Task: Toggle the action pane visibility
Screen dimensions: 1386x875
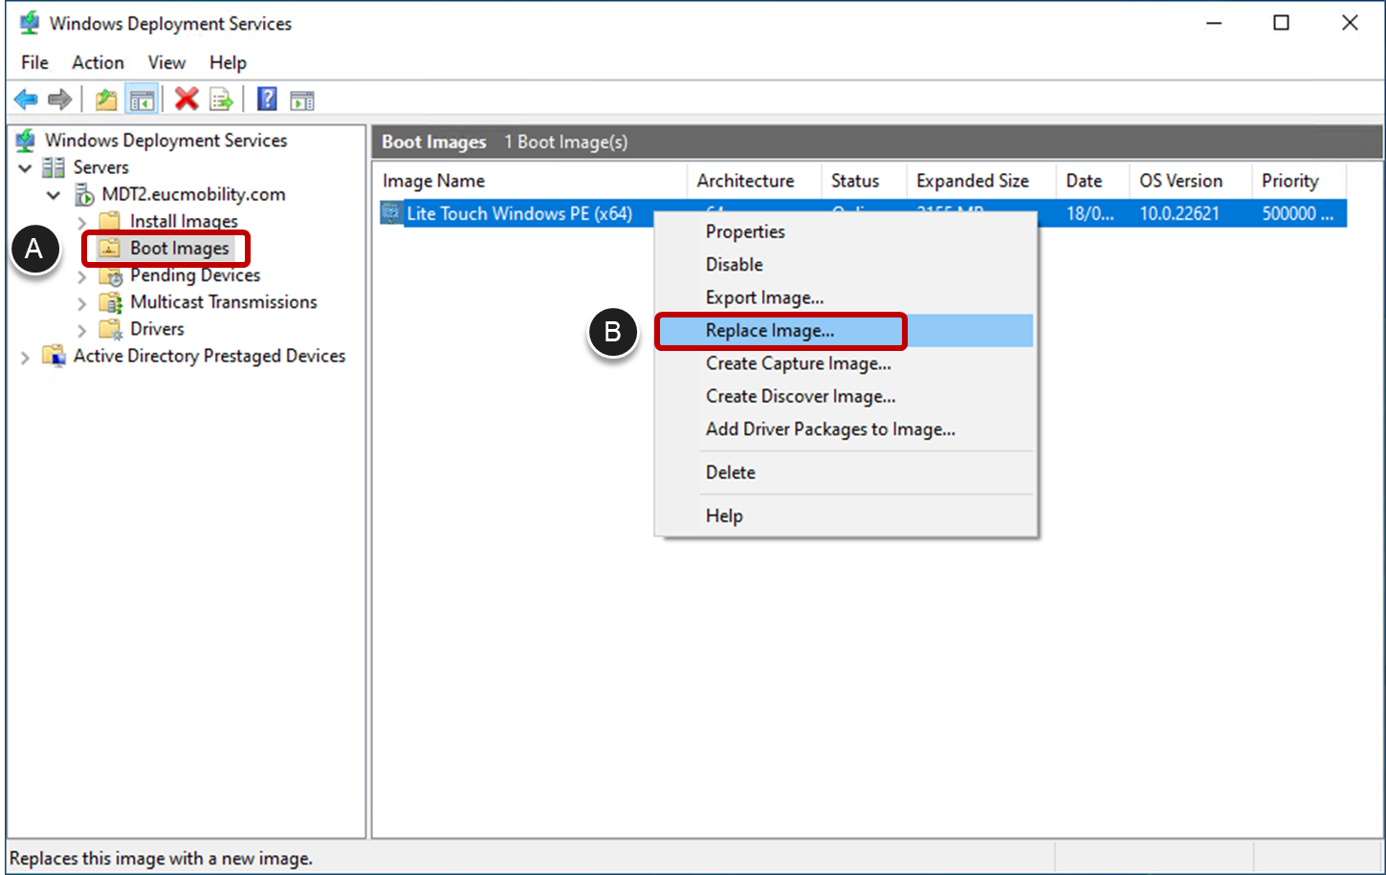Action: [302, 98]
